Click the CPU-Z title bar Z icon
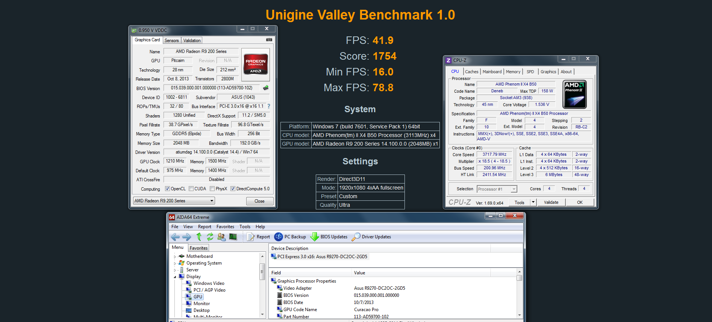Screen dimensions: 712x322 (448, 60)
